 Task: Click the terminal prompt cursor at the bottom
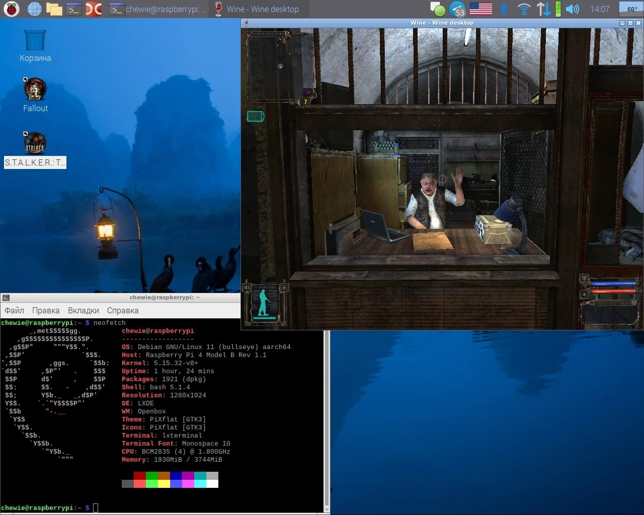(x=96, y=508)
